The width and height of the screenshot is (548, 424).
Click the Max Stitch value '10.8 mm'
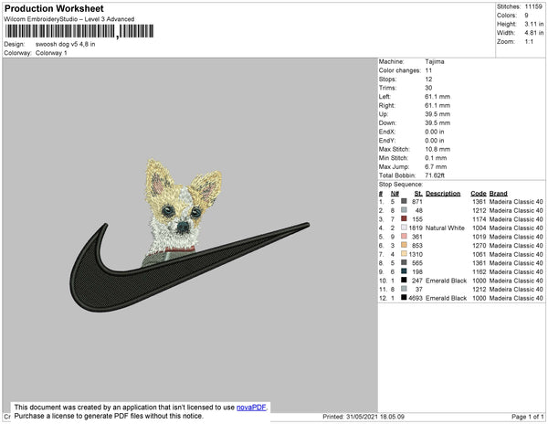tap(436, 149)
